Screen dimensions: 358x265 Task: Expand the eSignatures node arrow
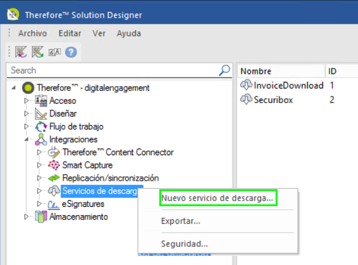[39, 204]
